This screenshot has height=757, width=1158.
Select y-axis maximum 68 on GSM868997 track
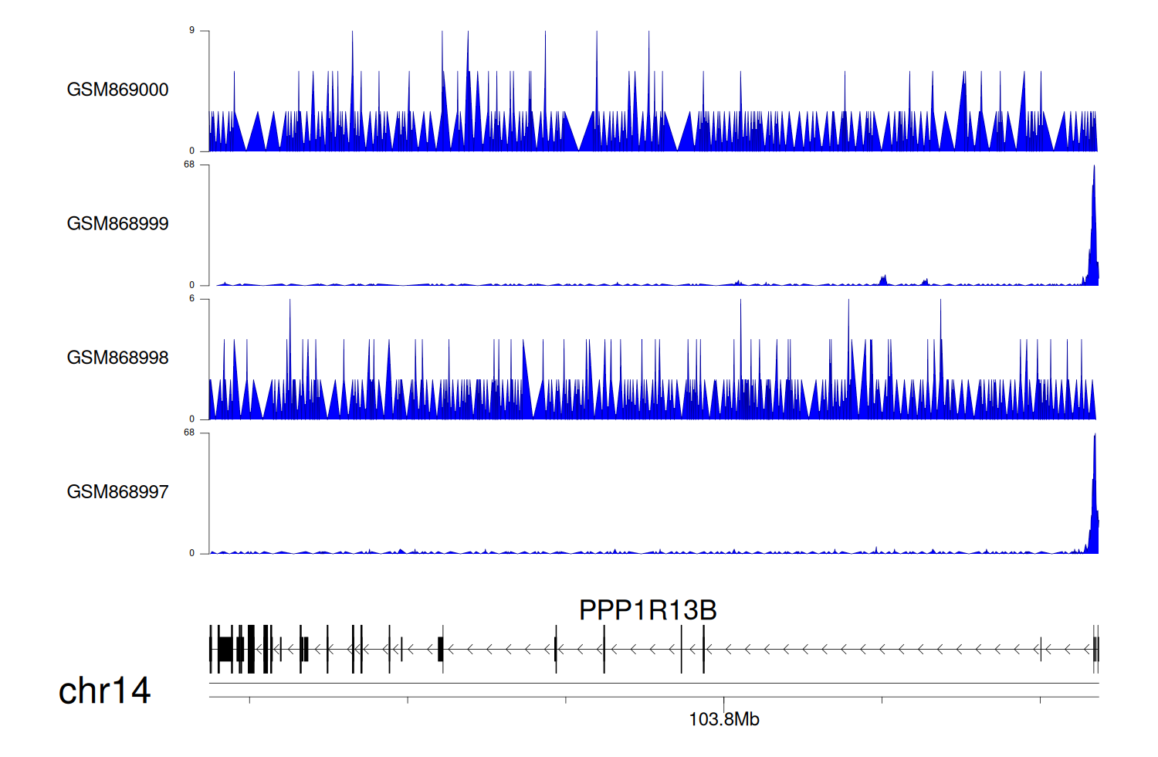(x=189, y=433)
